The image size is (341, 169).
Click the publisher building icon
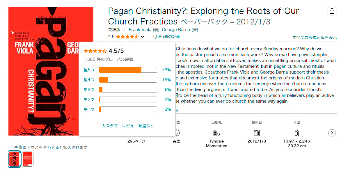click(x=216, y=133)
